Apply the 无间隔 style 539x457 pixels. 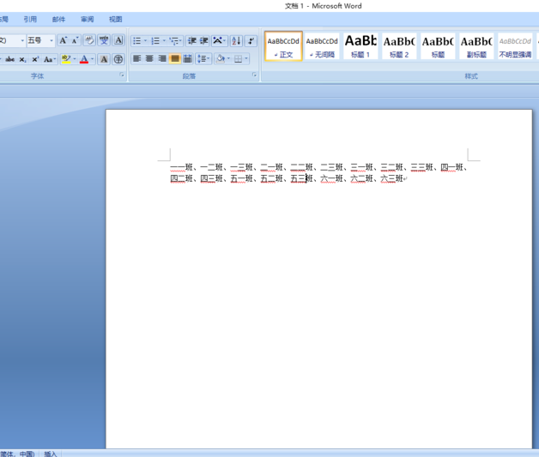point(322,46)
